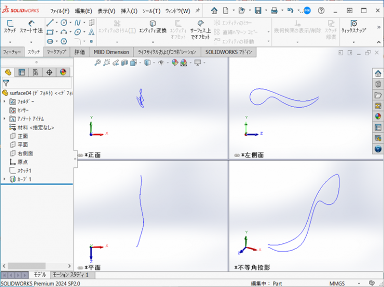384x287 pixels.
Task: Switch to the MBD Dimension tab
Action: (111, 52)
